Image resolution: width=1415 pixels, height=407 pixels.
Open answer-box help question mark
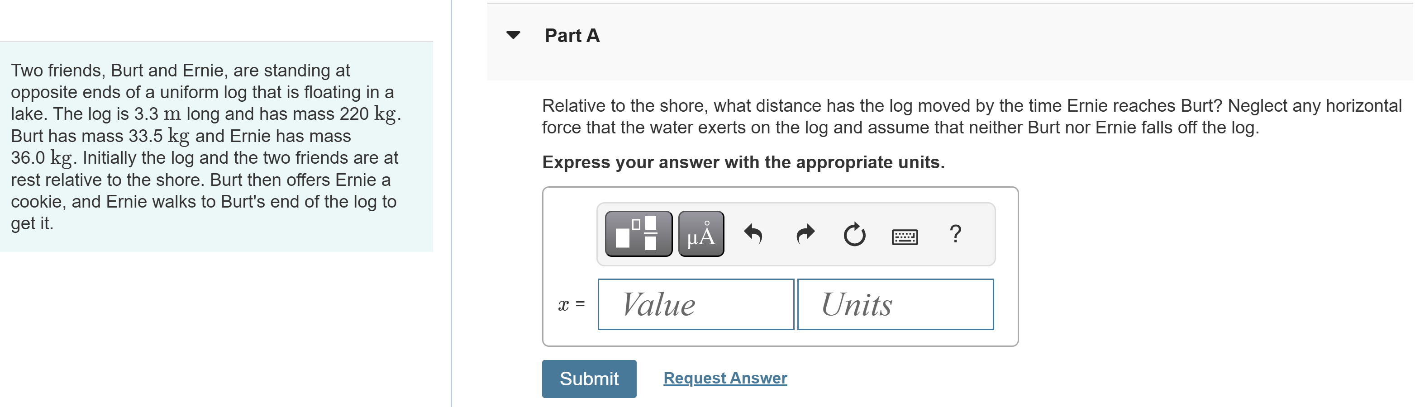coord(955,234)
